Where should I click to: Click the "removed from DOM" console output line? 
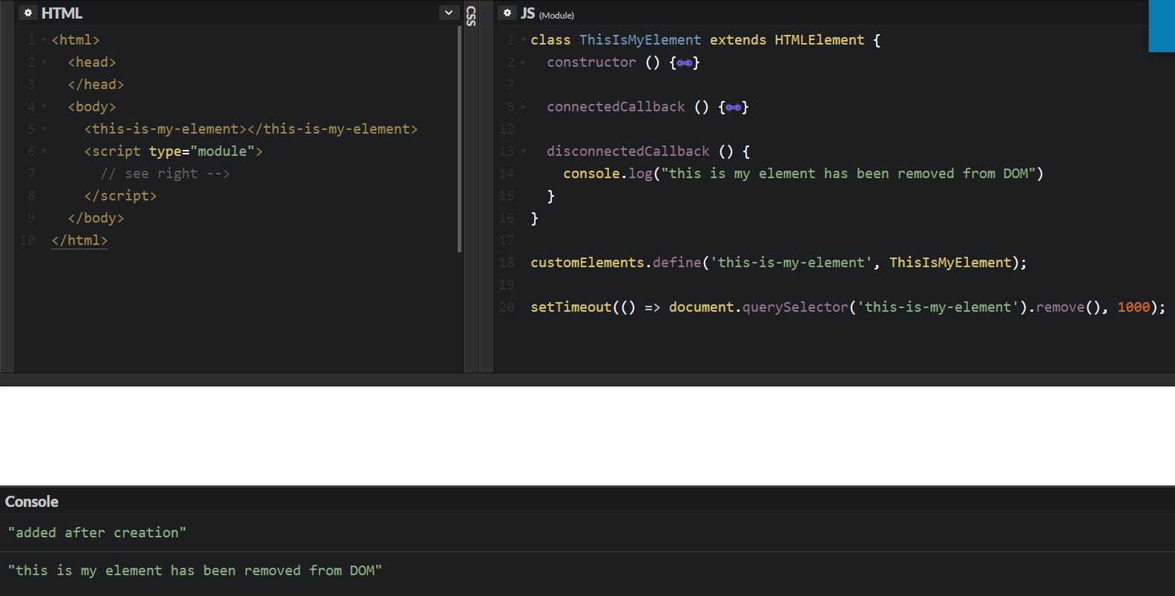[x=195, y=571]
